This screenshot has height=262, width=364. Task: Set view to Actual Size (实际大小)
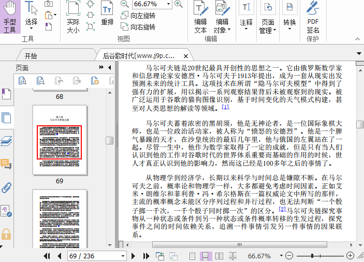click(73, 17)
